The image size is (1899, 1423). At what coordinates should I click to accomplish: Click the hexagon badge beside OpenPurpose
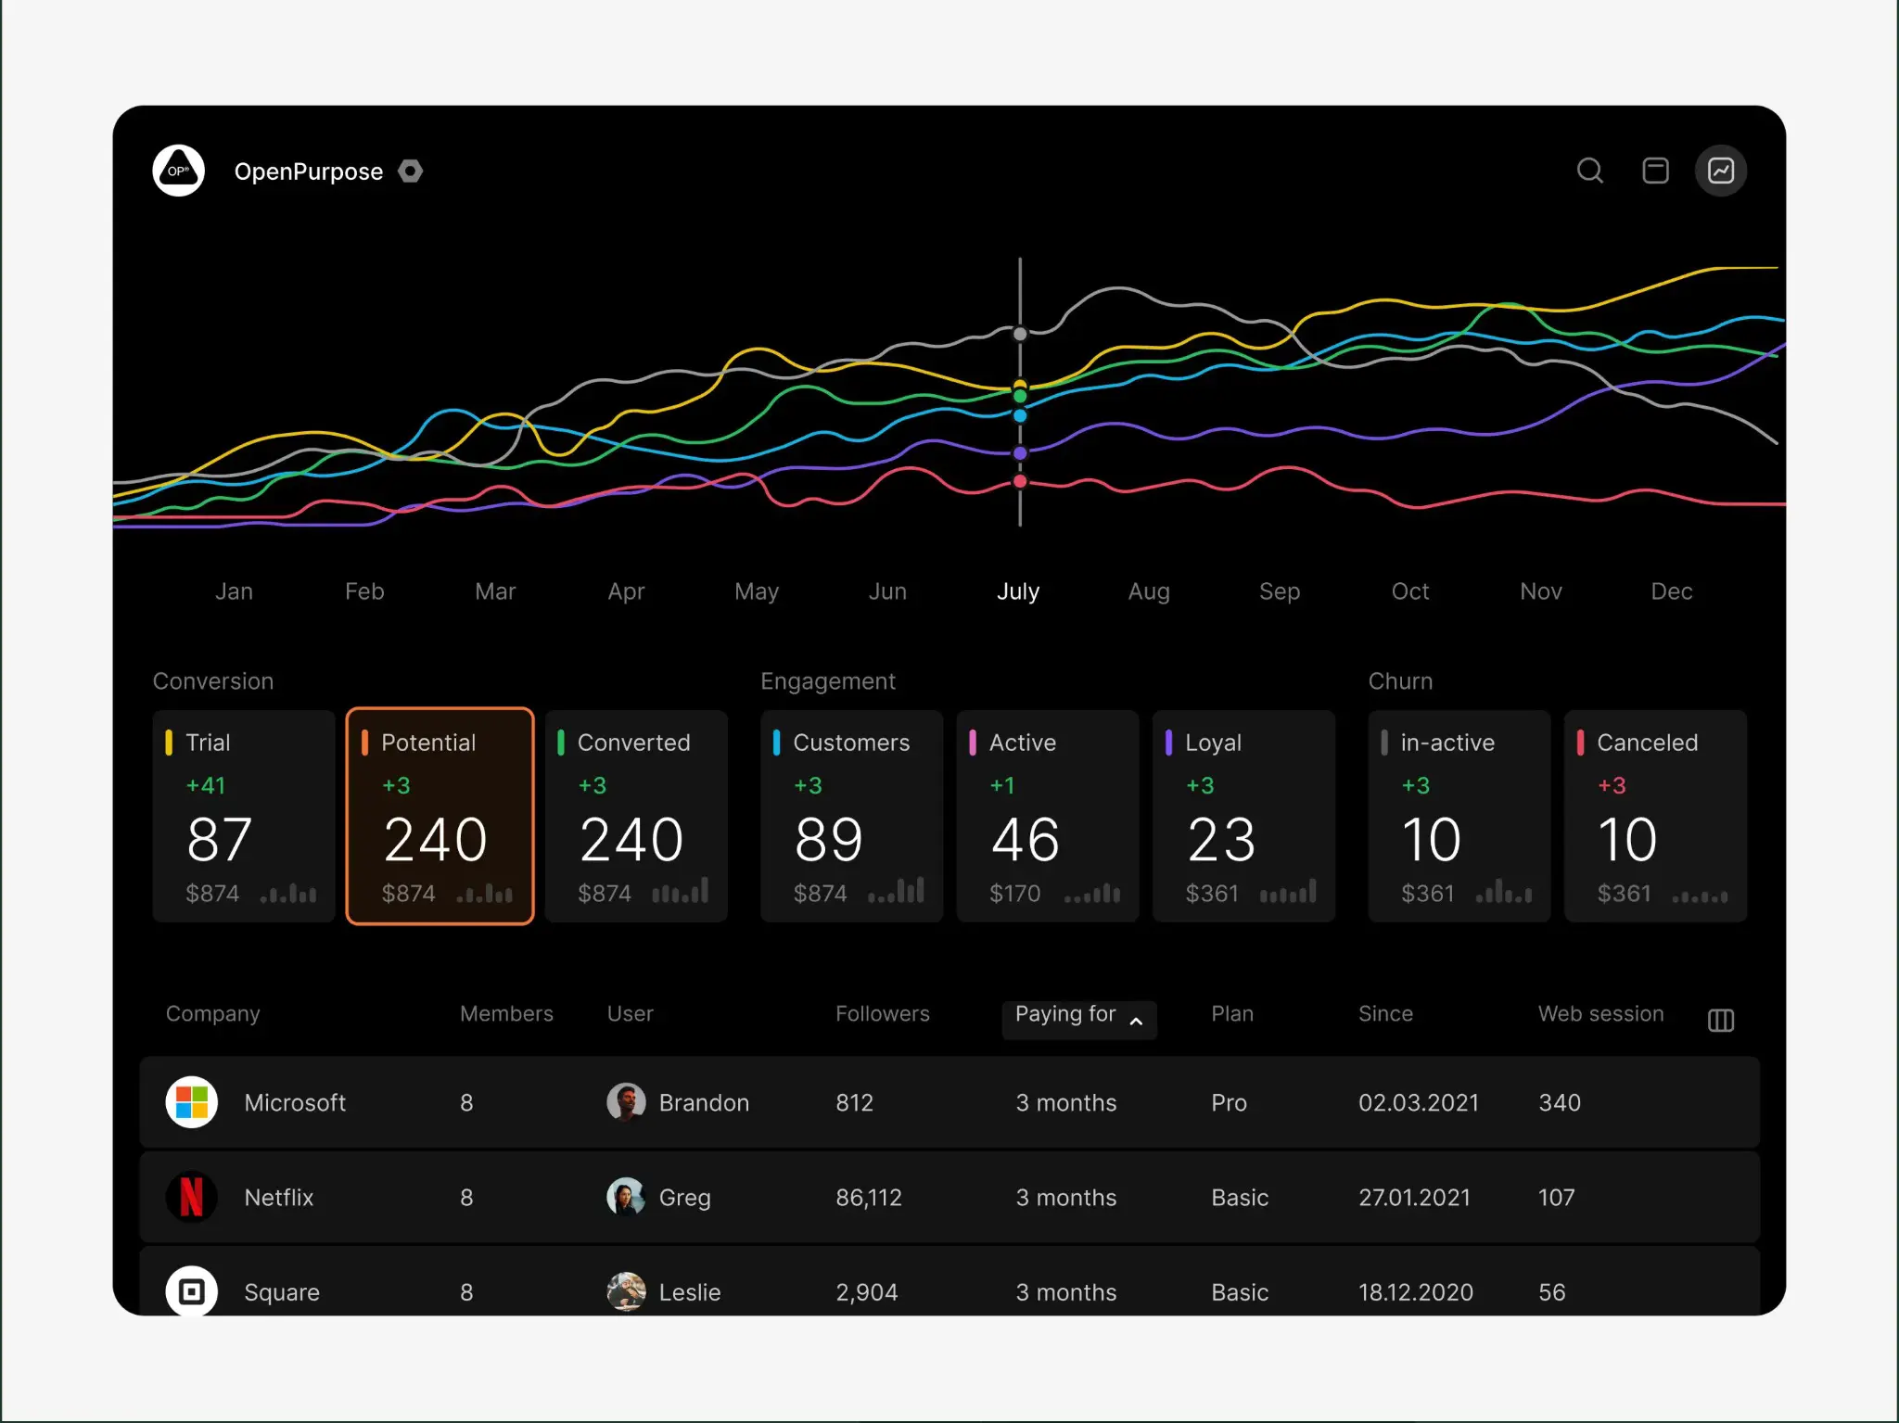tap(411, 172)
